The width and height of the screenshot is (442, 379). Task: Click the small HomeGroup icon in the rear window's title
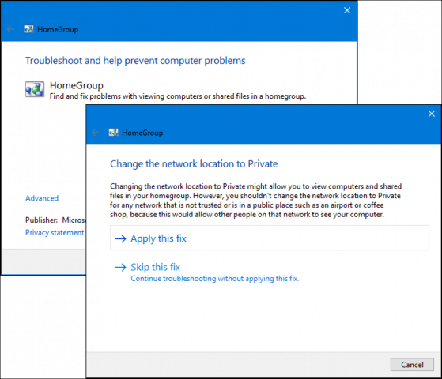(x=28, y=29)
